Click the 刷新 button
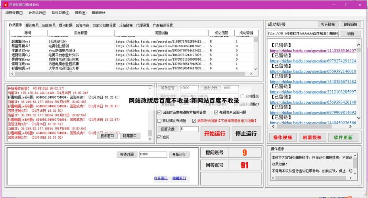368x198 pixels. 351,34
